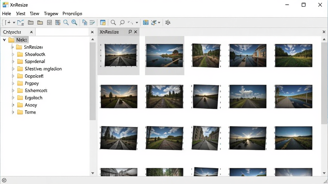This screenshot has width=328, height=184.
Task: Click the blue puzzle-like toolbar icon
Action: pyautogui.click(x=154, y=23)
